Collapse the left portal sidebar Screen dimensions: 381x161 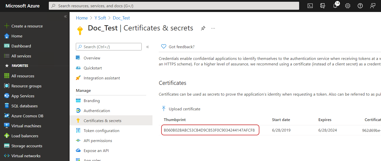click(65, 16)
